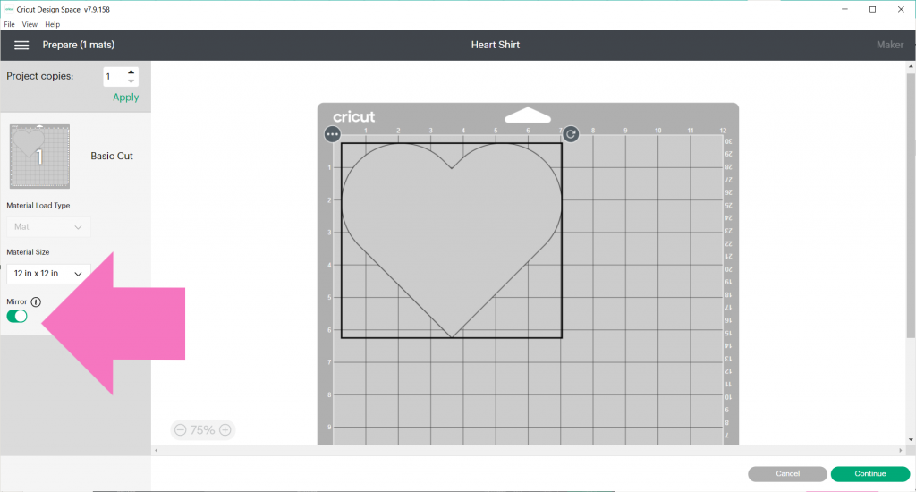This screenshot has width=916, height=492.
Task: Click the rotate handle on the heart
Action: pos(571,134)
